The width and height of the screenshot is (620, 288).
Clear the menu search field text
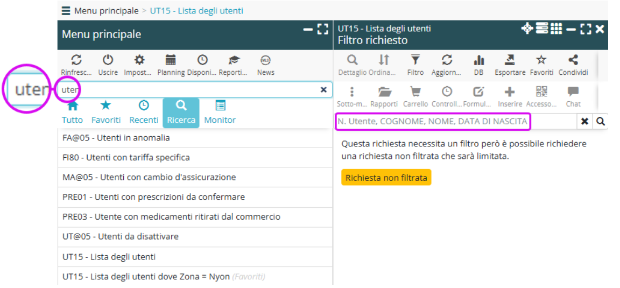[x=323, y=90]
